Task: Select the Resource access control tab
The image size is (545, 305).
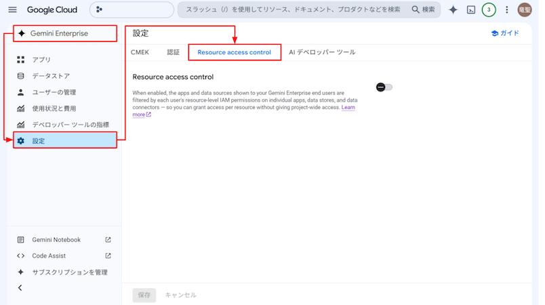Action: point(235,52)
